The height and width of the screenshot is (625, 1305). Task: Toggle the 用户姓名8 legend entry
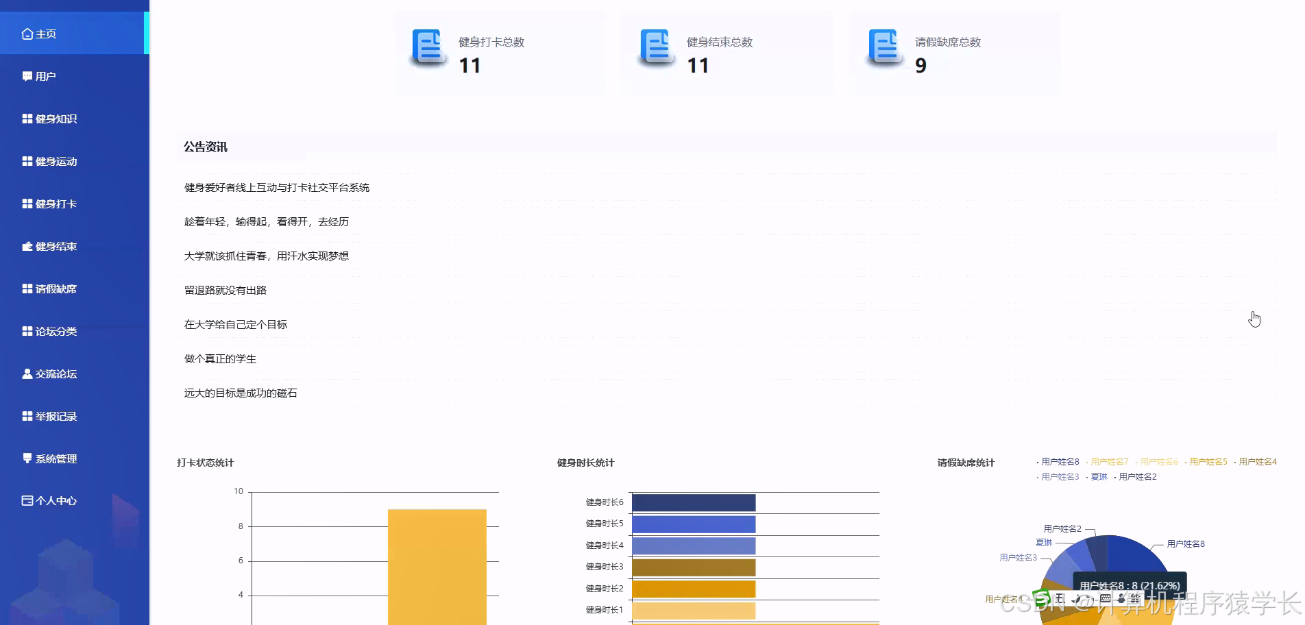pos(1058,462)
